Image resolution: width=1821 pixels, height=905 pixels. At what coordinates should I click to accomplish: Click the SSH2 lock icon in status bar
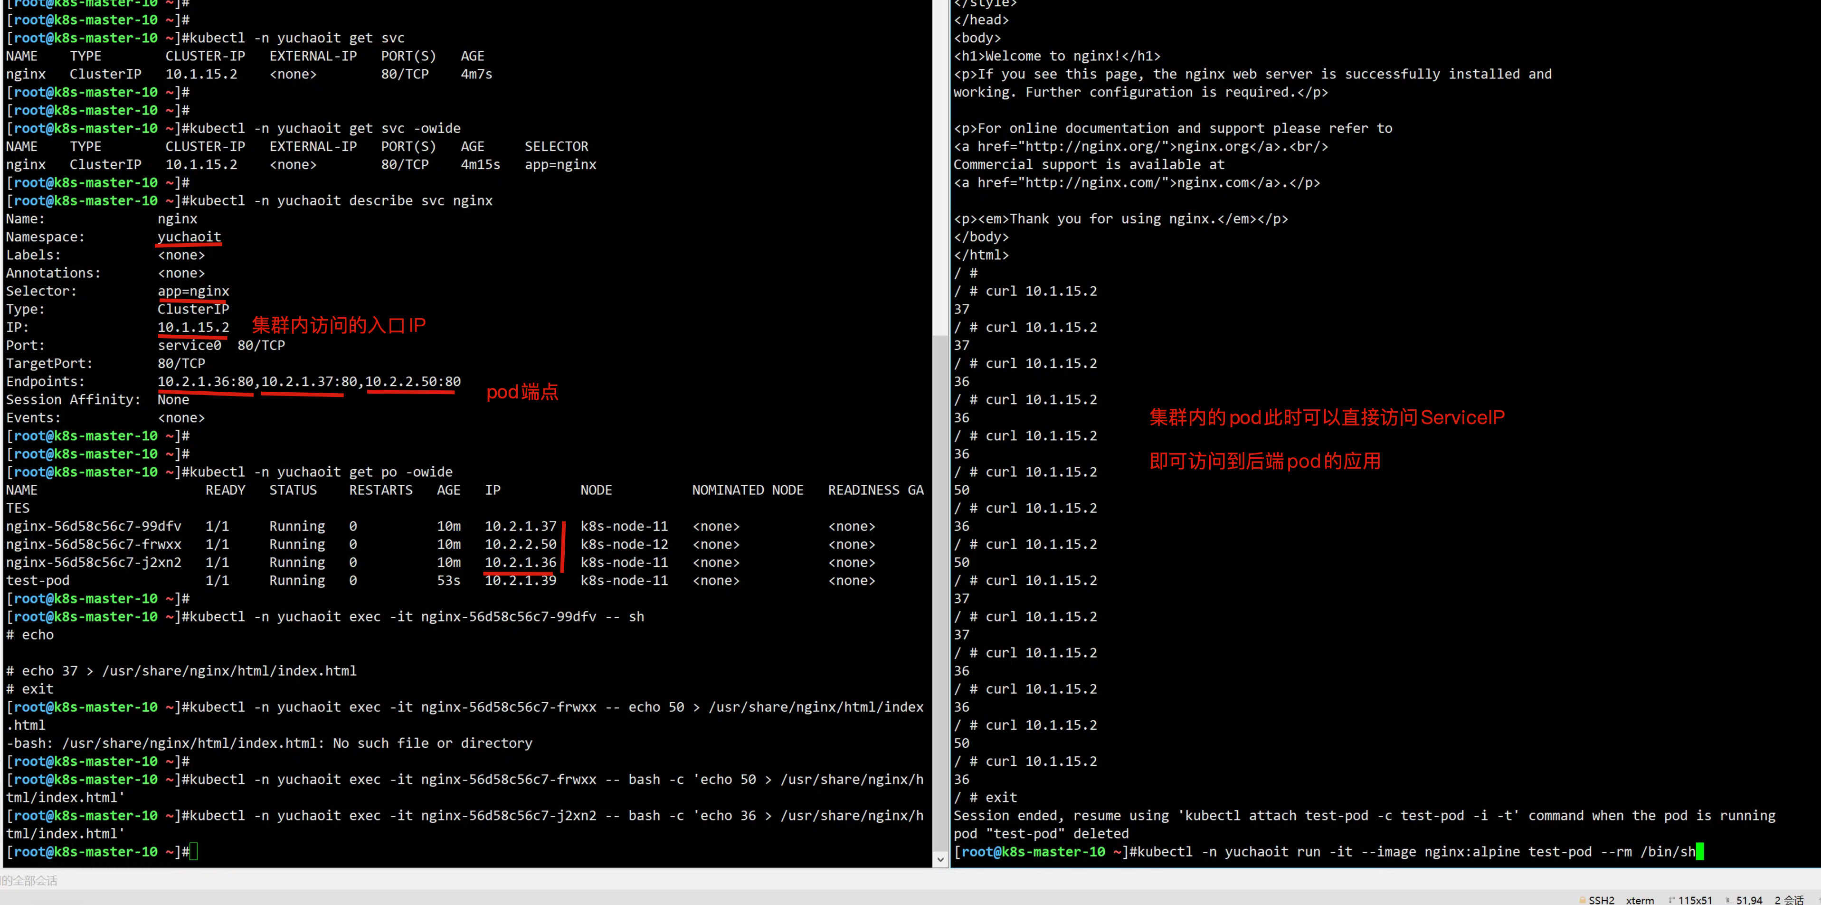pyautogui.click(x=1582, y=899)
